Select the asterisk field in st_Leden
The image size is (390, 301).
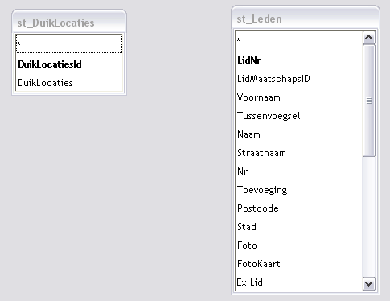pyautogui.click(x=299, y=40)
